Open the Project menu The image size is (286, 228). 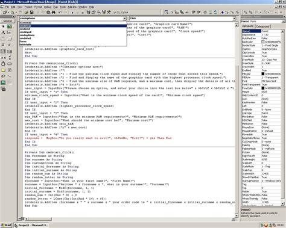click(28, 7)
